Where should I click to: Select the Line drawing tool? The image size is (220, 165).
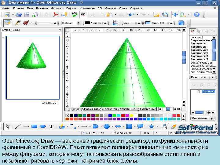[18, 127]
